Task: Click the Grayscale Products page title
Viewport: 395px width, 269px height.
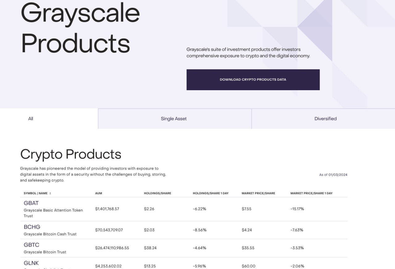Action: (x=80, y=28)
